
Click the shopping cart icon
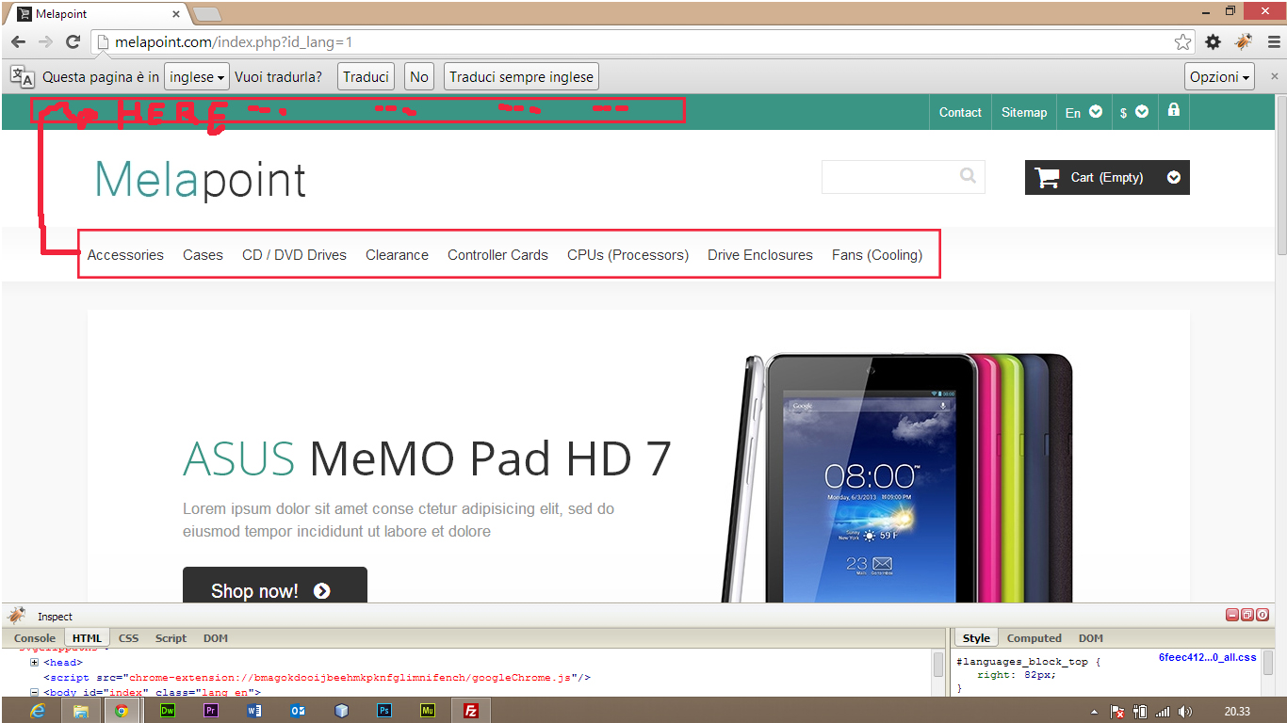[1047, 177]
